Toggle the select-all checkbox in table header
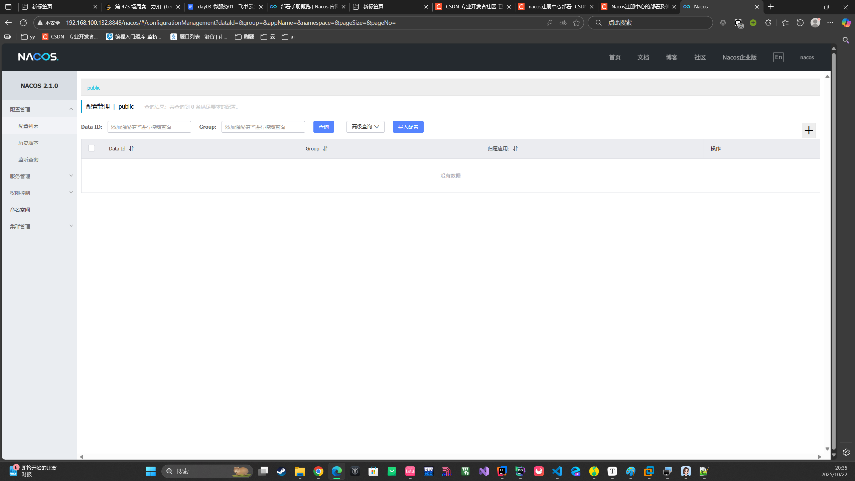Image resolution: width=855 pixels, height=481 pixels. point(92,148)
